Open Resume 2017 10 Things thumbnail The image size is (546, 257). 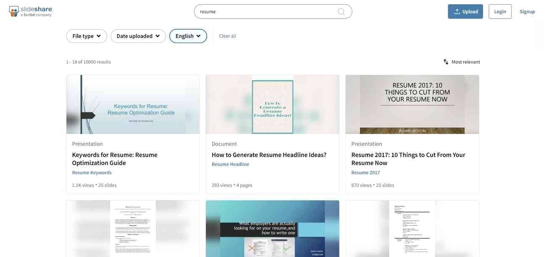(x=412, y=105)
